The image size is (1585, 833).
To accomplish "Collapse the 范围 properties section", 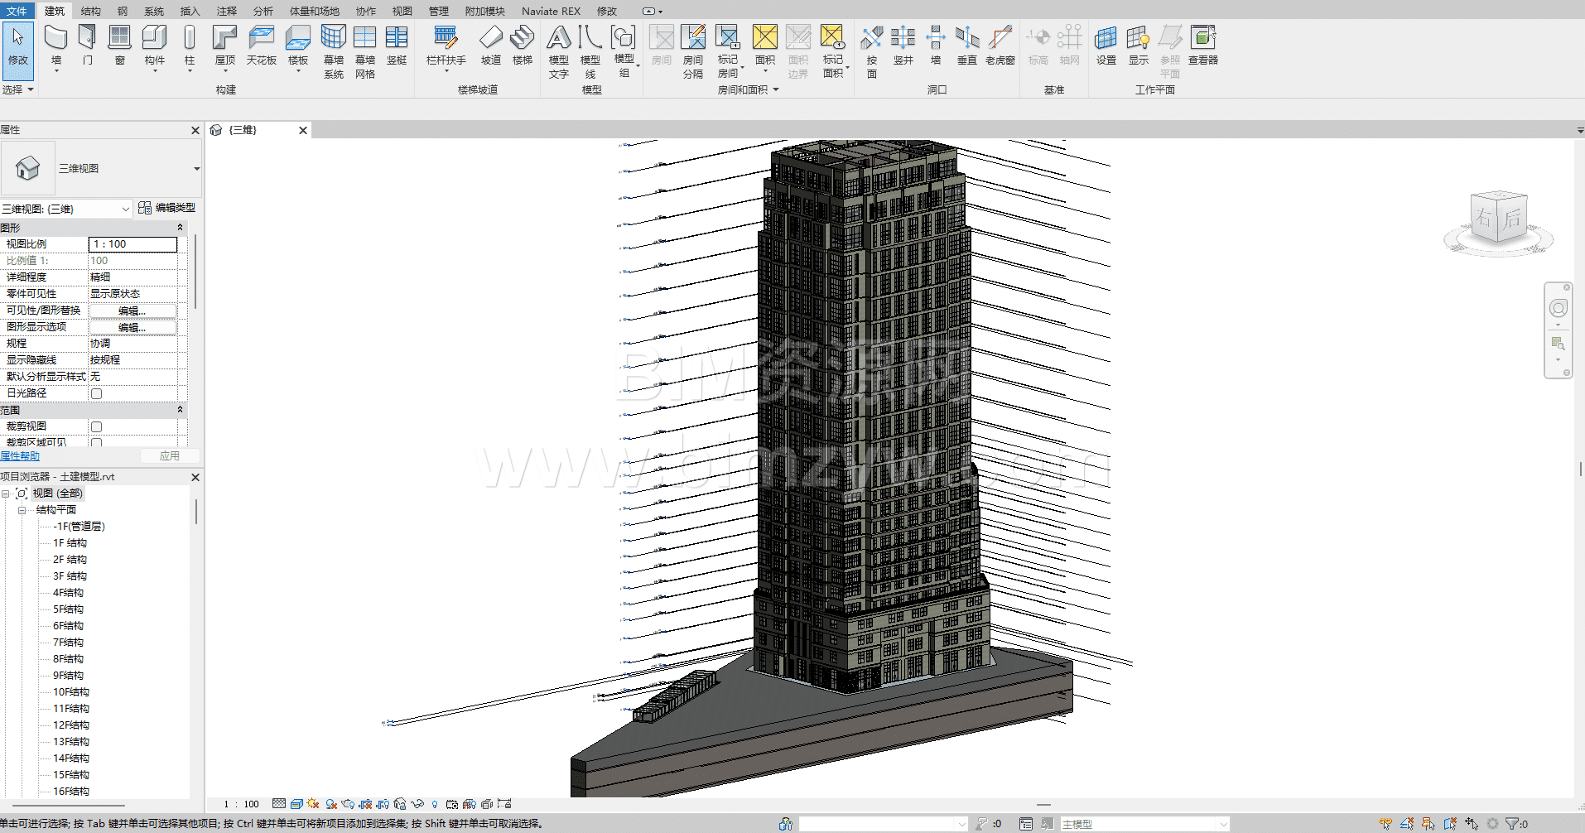I will (180, 410).
